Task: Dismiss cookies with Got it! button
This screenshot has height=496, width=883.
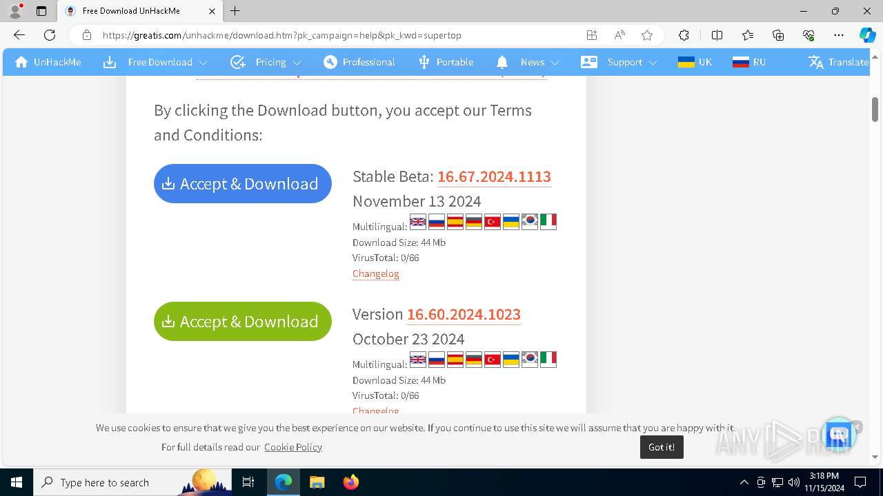Action: (x=662, y=447)
